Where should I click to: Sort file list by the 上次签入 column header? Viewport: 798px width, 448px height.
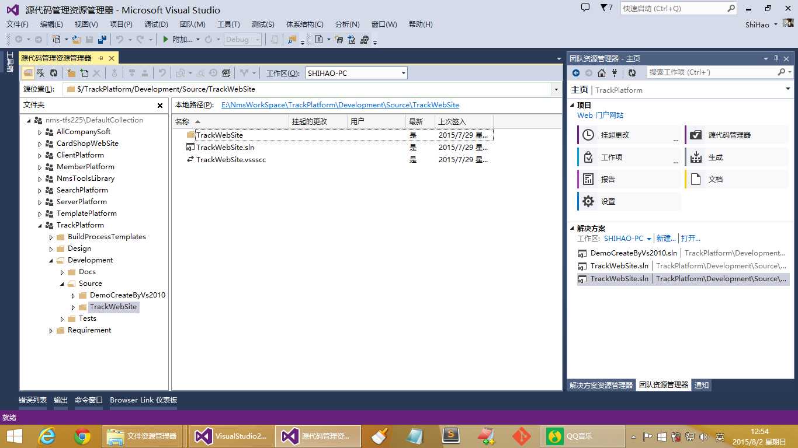[x=464, y=121]
